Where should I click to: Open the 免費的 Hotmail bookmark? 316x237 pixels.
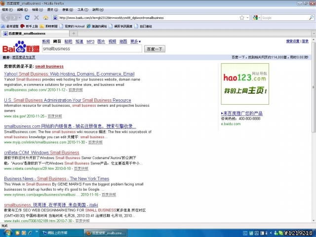[x=72, y=26]
